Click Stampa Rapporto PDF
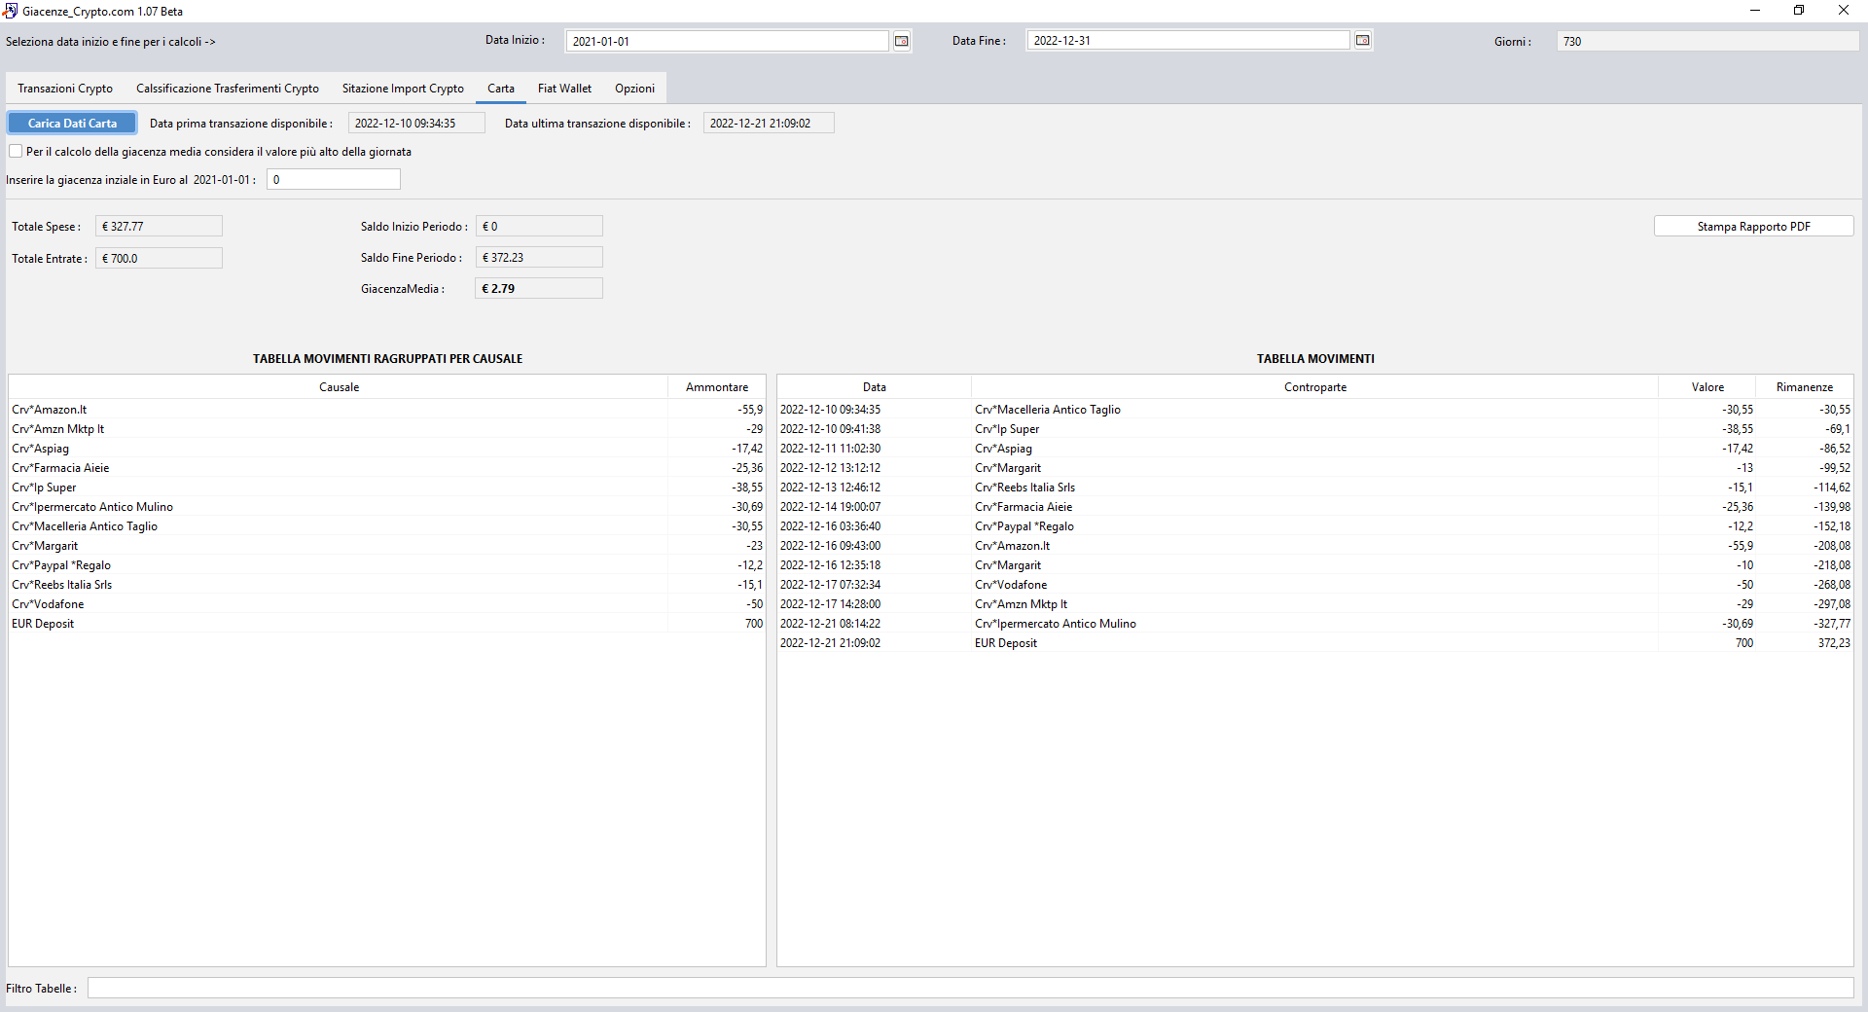The image size is (1868, 1012). point(1752,226)
